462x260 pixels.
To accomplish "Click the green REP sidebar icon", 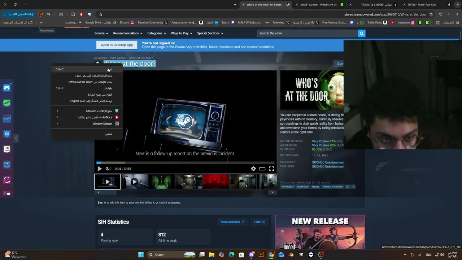I will [x=6, y=103].
